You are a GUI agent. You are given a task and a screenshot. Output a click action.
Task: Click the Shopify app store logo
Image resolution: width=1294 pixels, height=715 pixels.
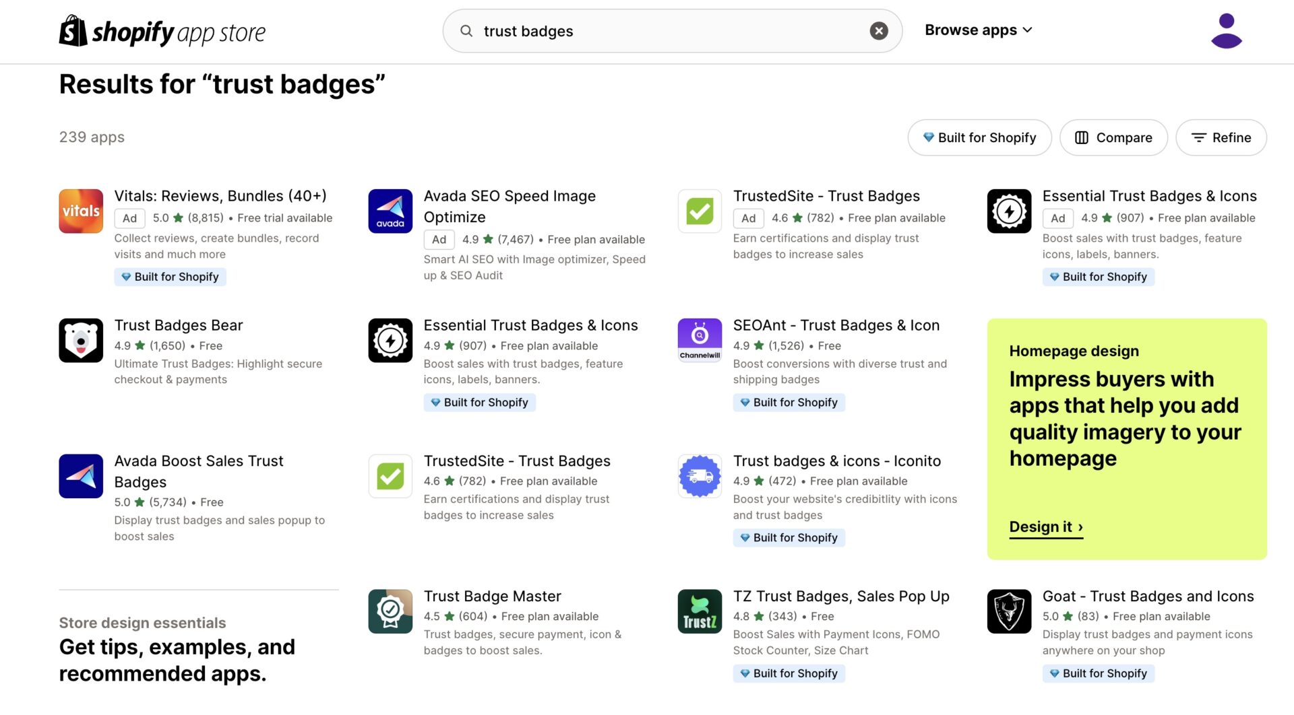162,31
